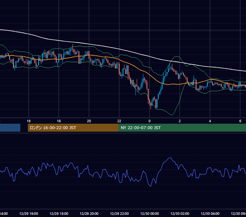Screen dimensions: 246x217
Task: Click the 12/30 00:00 date label
Action: (x=149, y=213)
